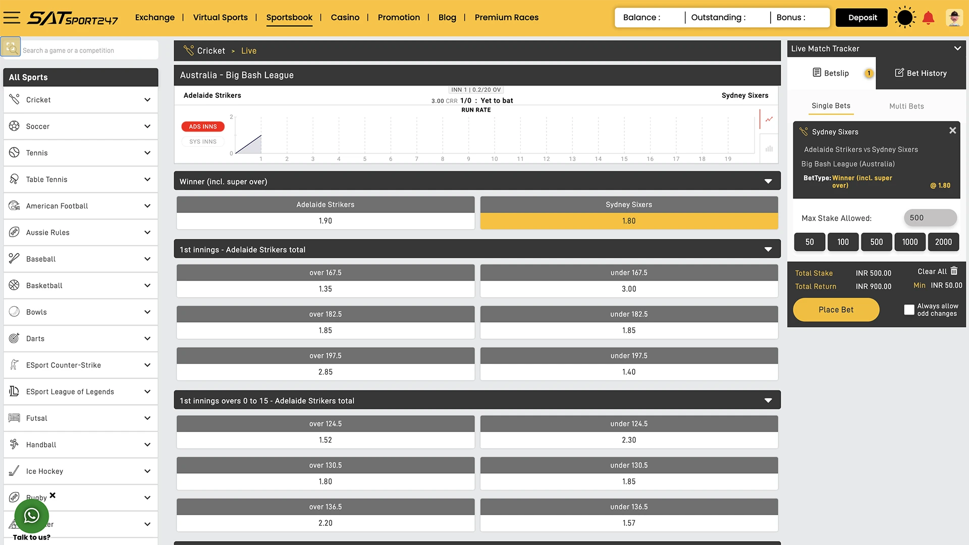Screen dimensions: 969x545
Task: Click the Deposit button
Action: coord(862,18)
